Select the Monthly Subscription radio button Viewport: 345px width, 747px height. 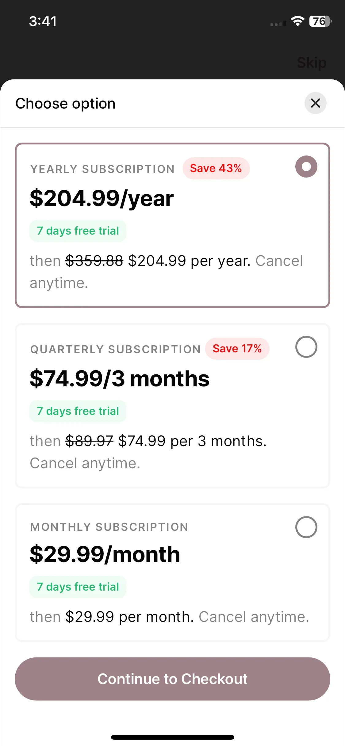[x=306, y=527]
